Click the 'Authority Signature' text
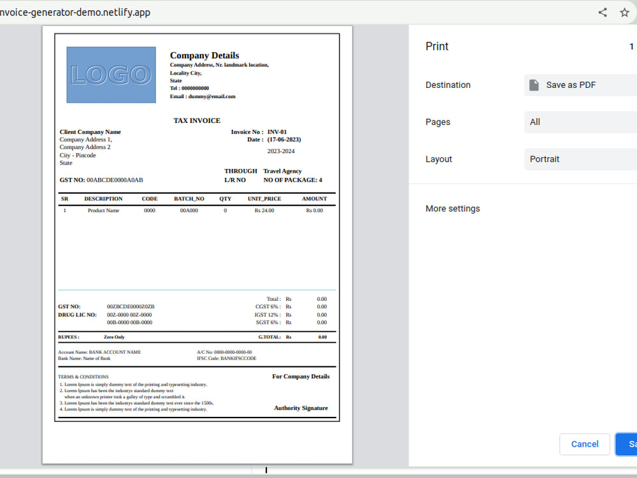 pyautogui.click(x=301, y=408)
